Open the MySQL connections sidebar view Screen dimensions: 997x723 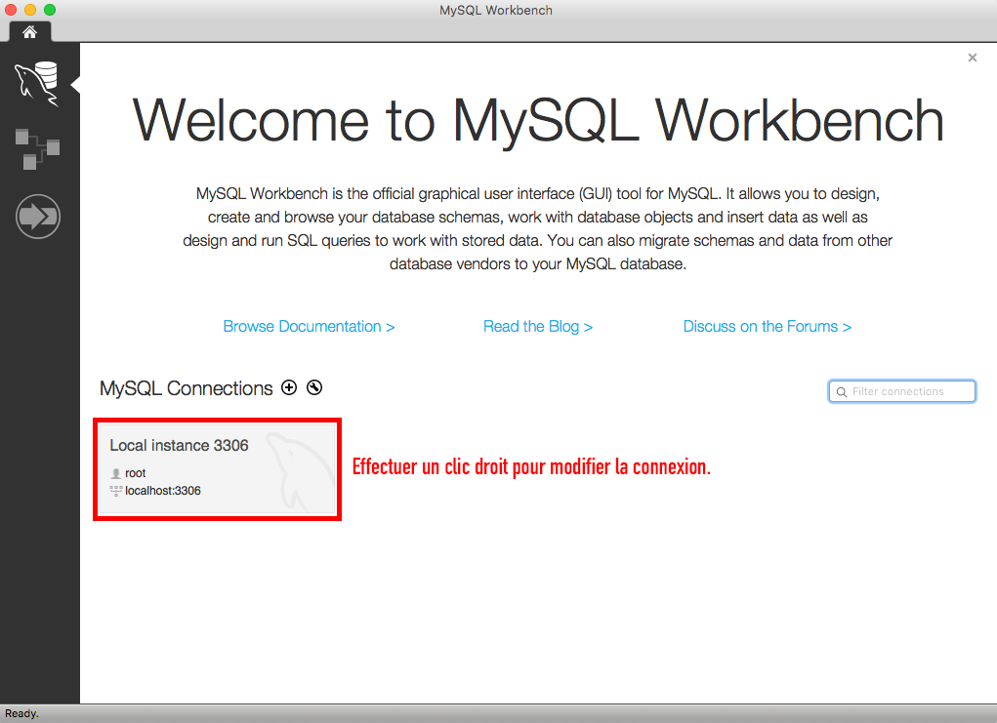(x=37, y=82)
